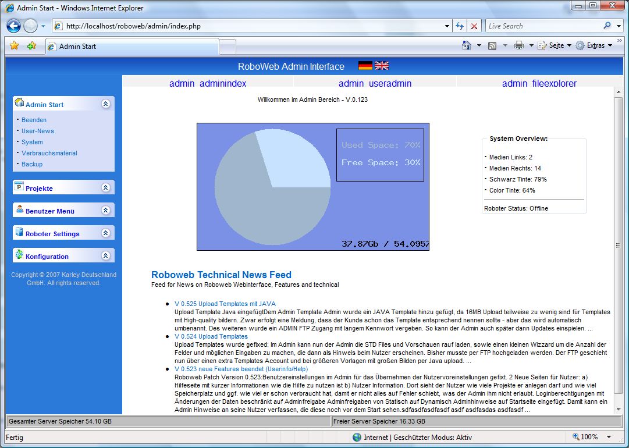The width and height of the screenshot is (629, 448).
Task: Go to admin_fileexplorer section
Action: click(x=539, y=83)
